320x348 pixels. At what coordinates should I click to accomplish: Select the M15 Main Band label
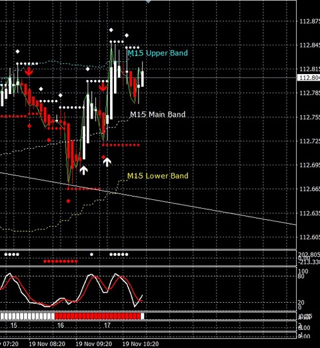pos(158,115)
